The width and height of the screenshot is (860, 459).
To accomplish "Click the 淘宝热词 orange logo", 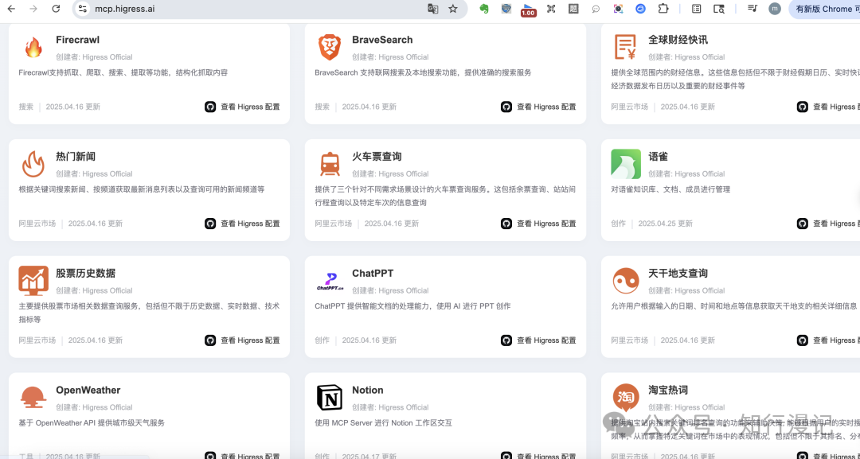I will (x=626, y=398).
